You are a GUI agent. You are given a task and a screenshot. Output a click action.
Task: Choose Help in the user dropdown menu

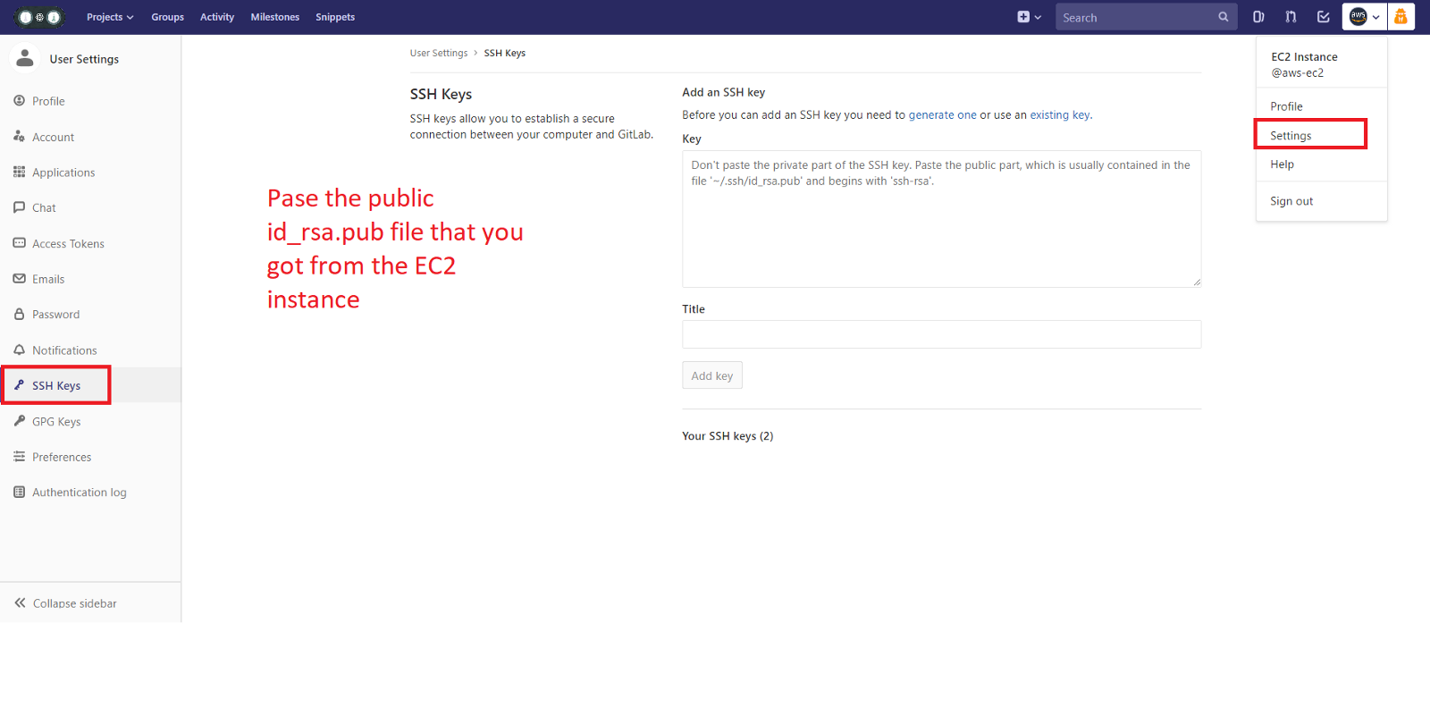1283,164
